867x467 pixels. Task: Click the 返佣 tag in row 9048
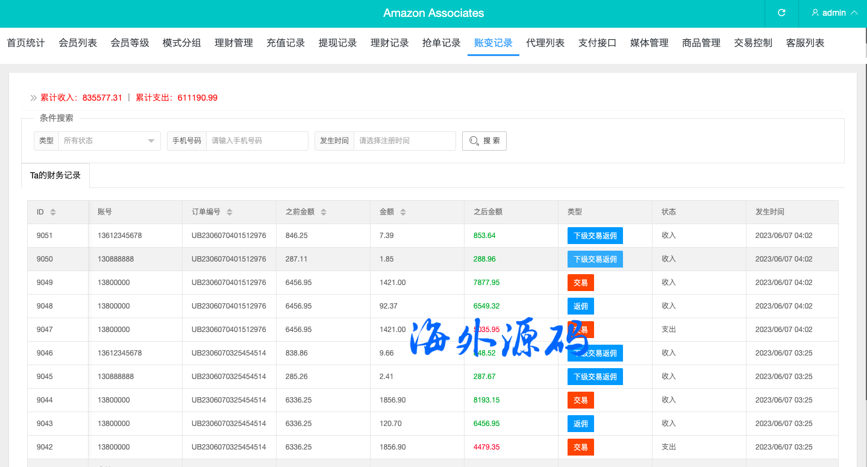click(580, 306)
